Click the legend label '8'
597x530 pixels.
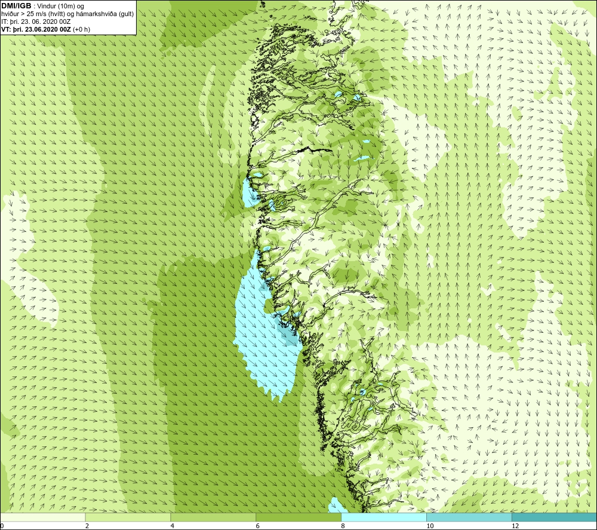(343, 526)
